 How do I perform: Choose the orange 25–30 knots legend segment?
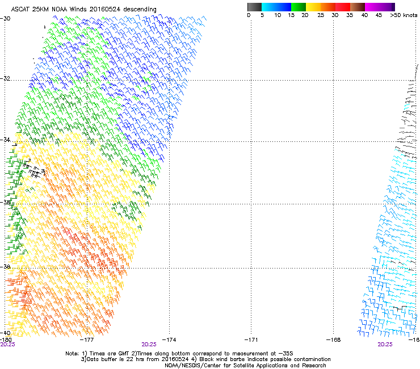pyautogui.click(x=328, y=7)
